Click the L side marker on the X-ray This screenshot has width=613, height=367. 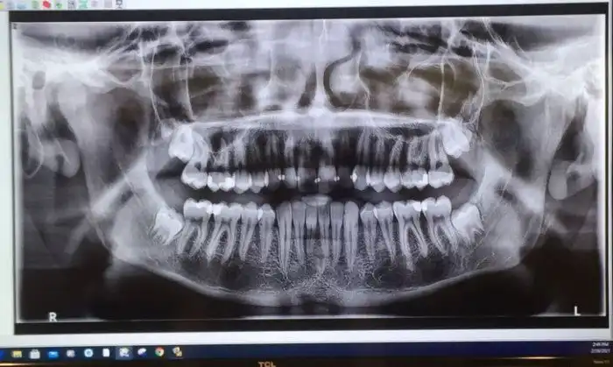pos(576,311)
